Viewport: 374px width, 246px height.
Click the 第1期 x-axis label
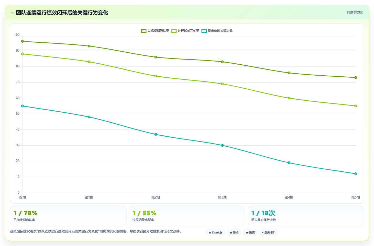89,197
